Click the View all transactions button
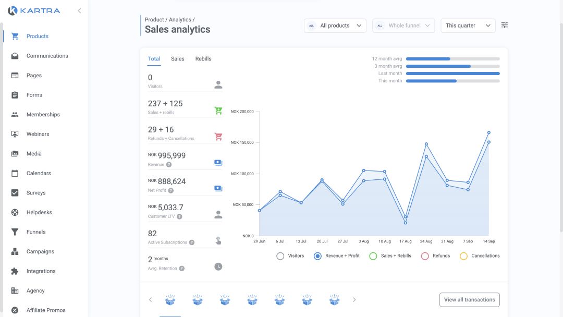563x317 pixels. point(469,300)
